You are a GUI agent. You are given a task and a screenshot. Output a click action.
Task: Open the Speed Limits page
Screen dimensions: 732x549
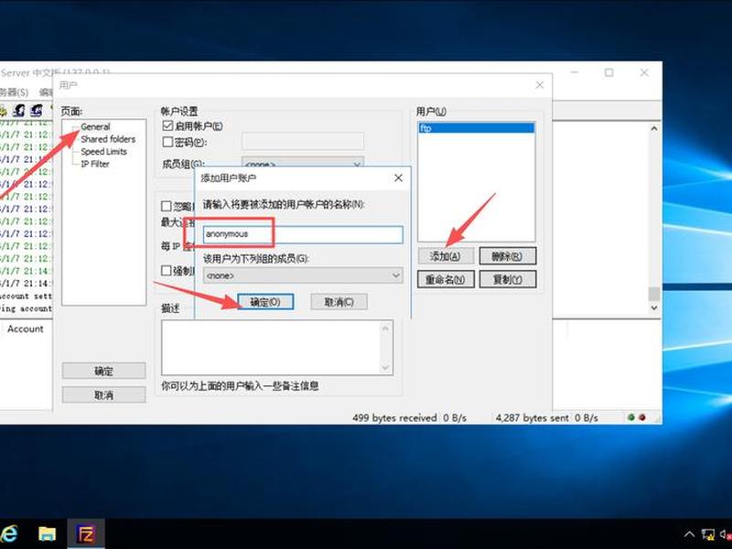pyautogui.click(x=103, y=152)
